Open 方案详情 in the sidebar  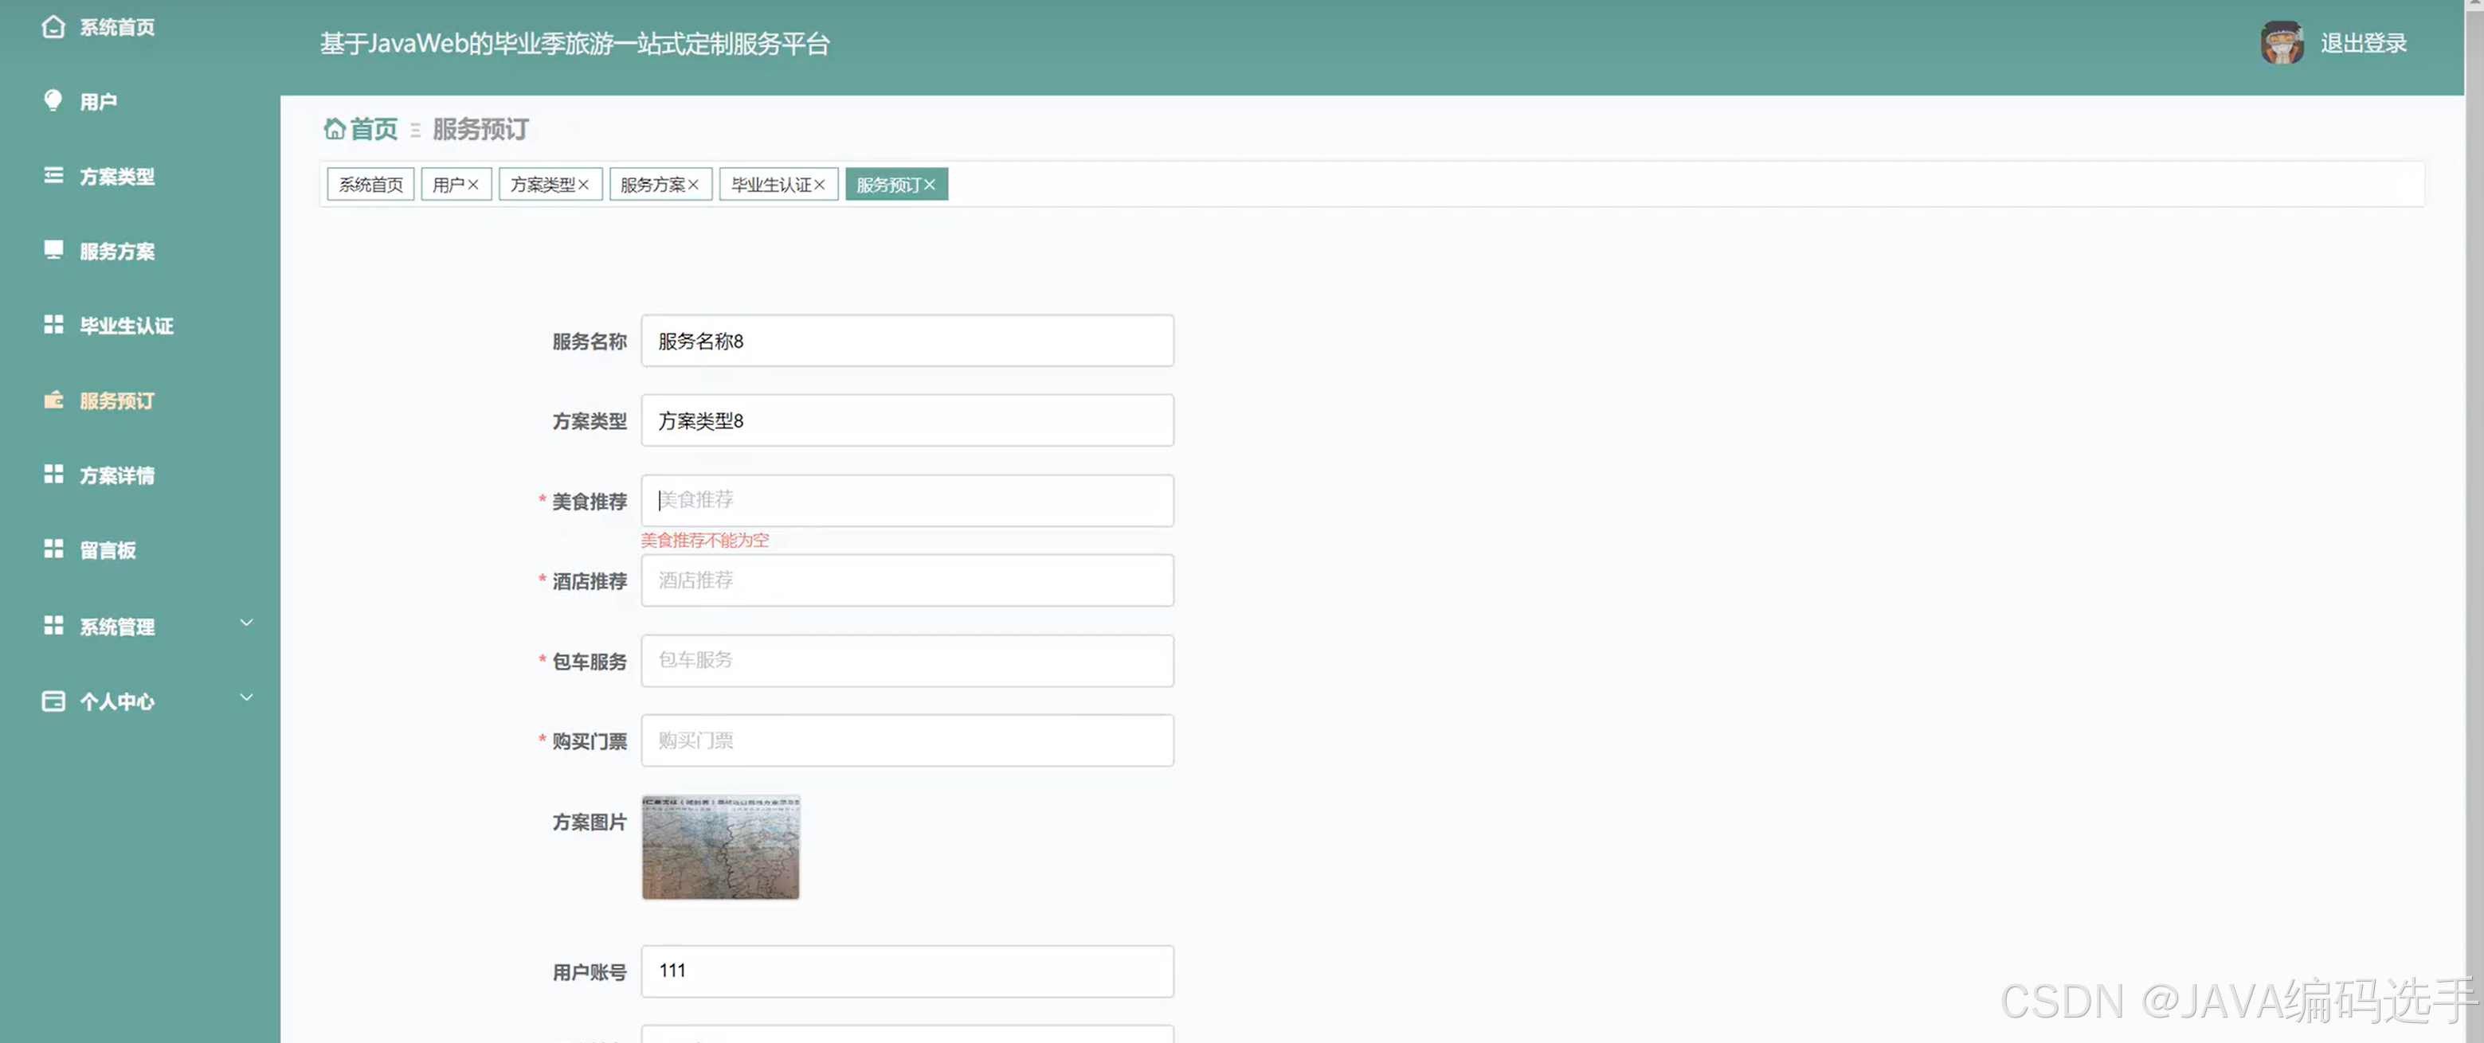[116, 475]
